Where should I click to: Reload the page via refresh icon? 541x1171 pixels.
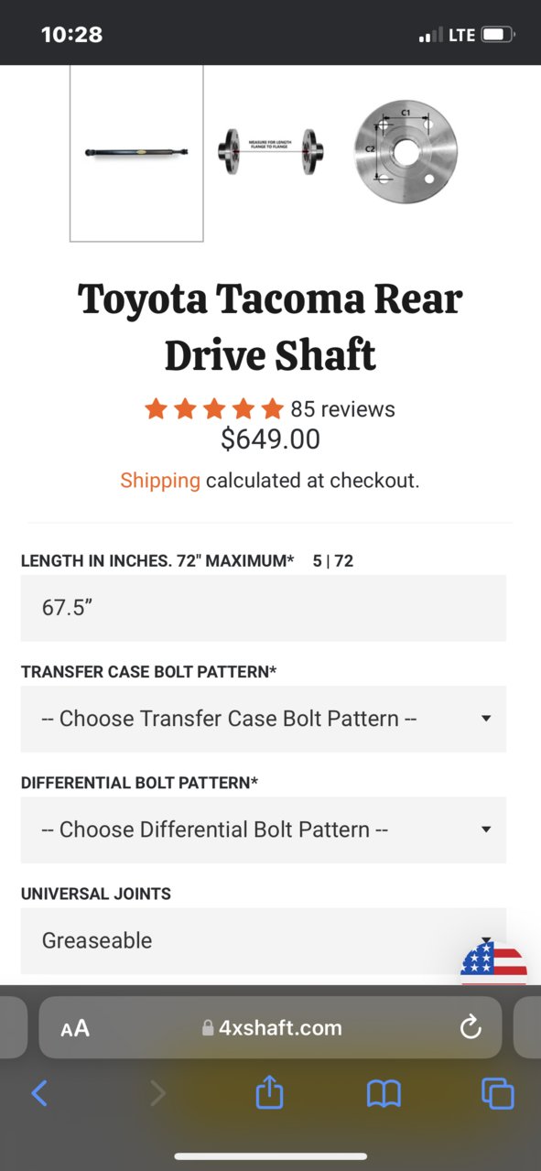(471, 1028)
